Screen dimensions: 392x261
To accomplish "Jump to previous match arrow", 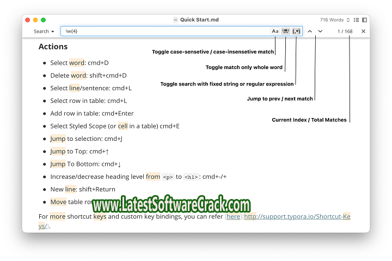I will coord(310,32).
